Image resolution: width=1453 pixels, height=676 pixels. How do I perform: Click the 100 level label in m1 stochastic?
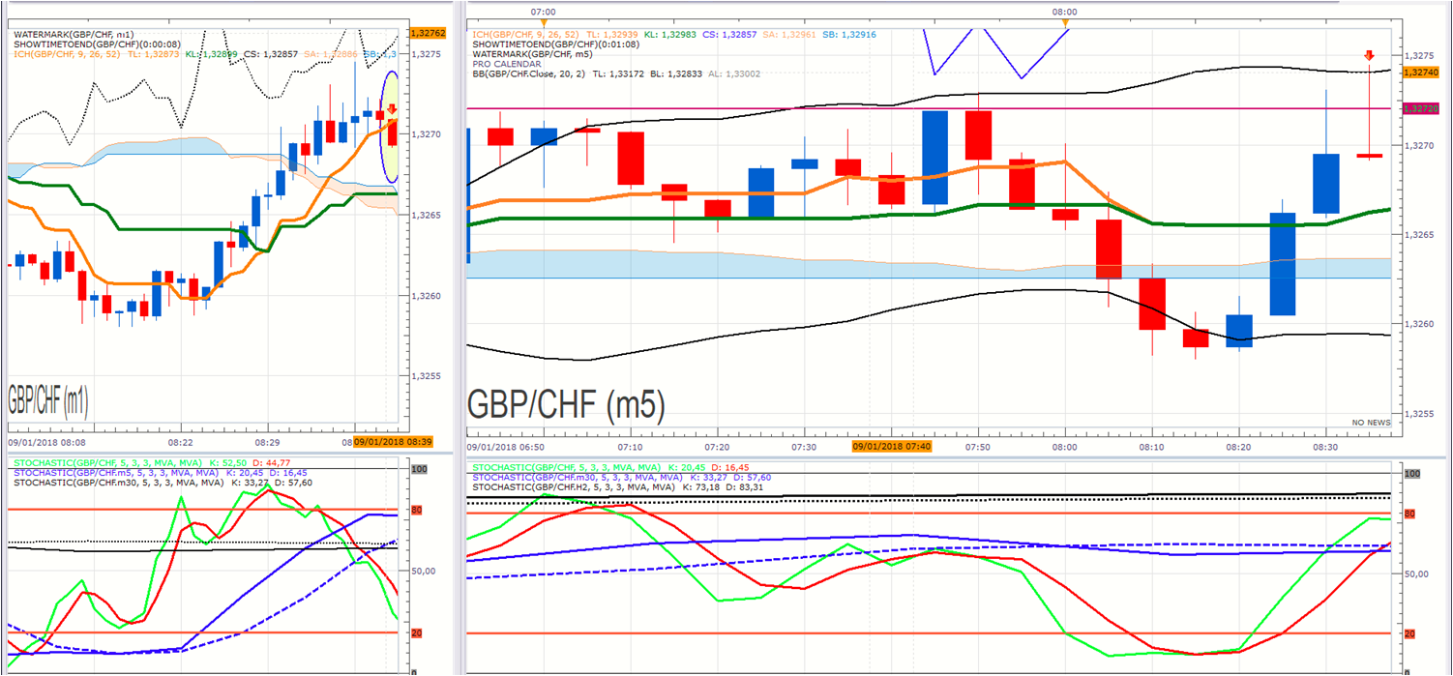pyautogui.click(x=420, y=469)
